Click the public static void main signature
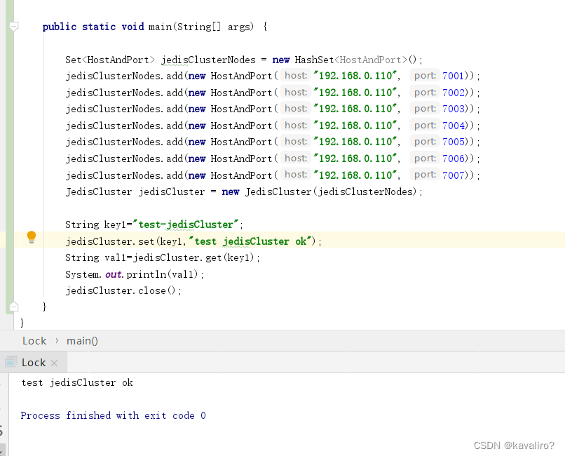565x456 pixels. (155, 27)
